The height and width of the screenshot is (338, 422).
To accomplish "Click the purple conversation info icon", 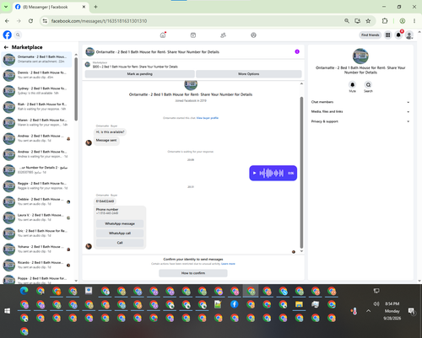I will click(x=297, y=51).
